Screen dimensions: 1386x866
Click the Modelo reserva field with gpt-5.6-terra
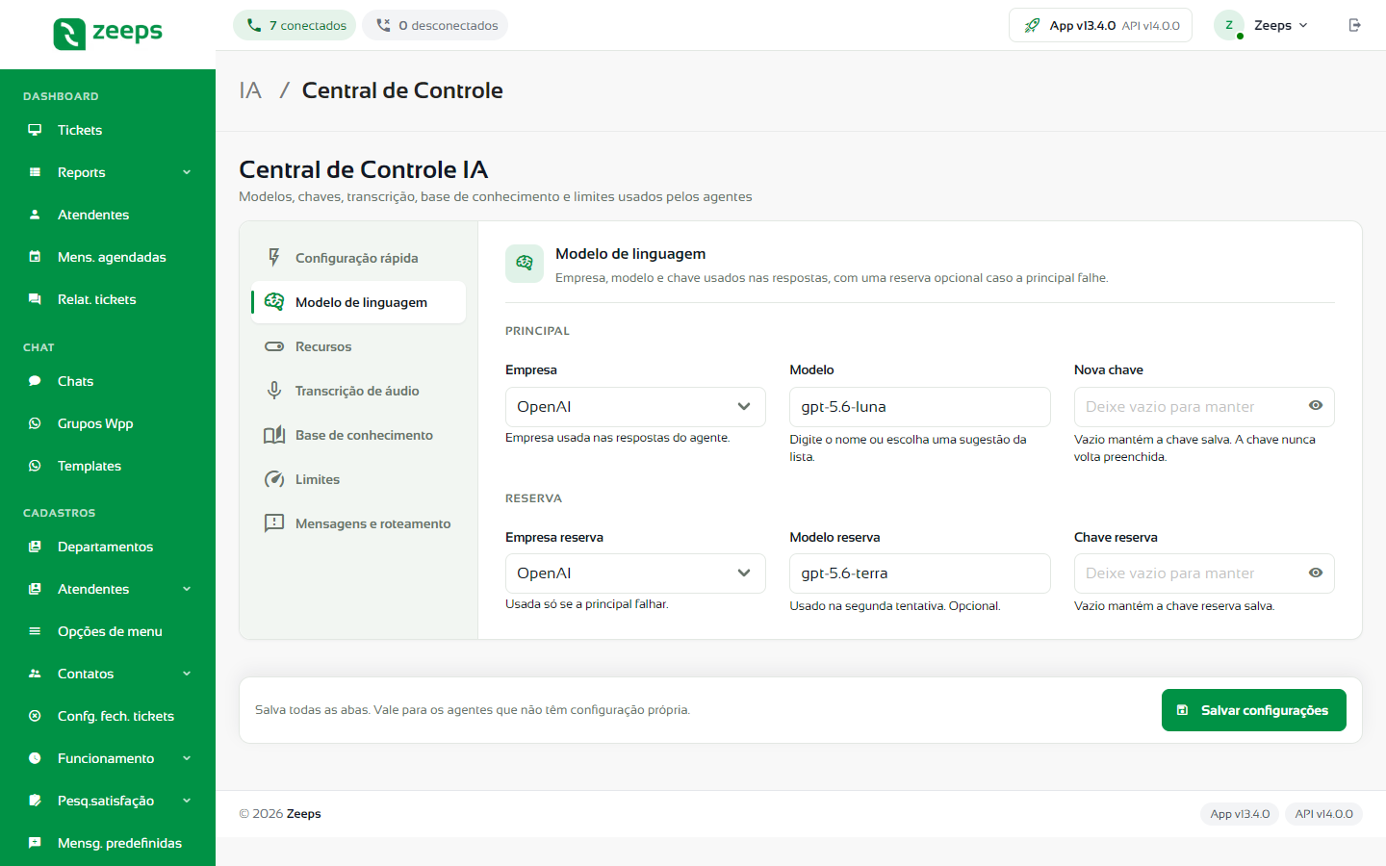click(919, 573)
